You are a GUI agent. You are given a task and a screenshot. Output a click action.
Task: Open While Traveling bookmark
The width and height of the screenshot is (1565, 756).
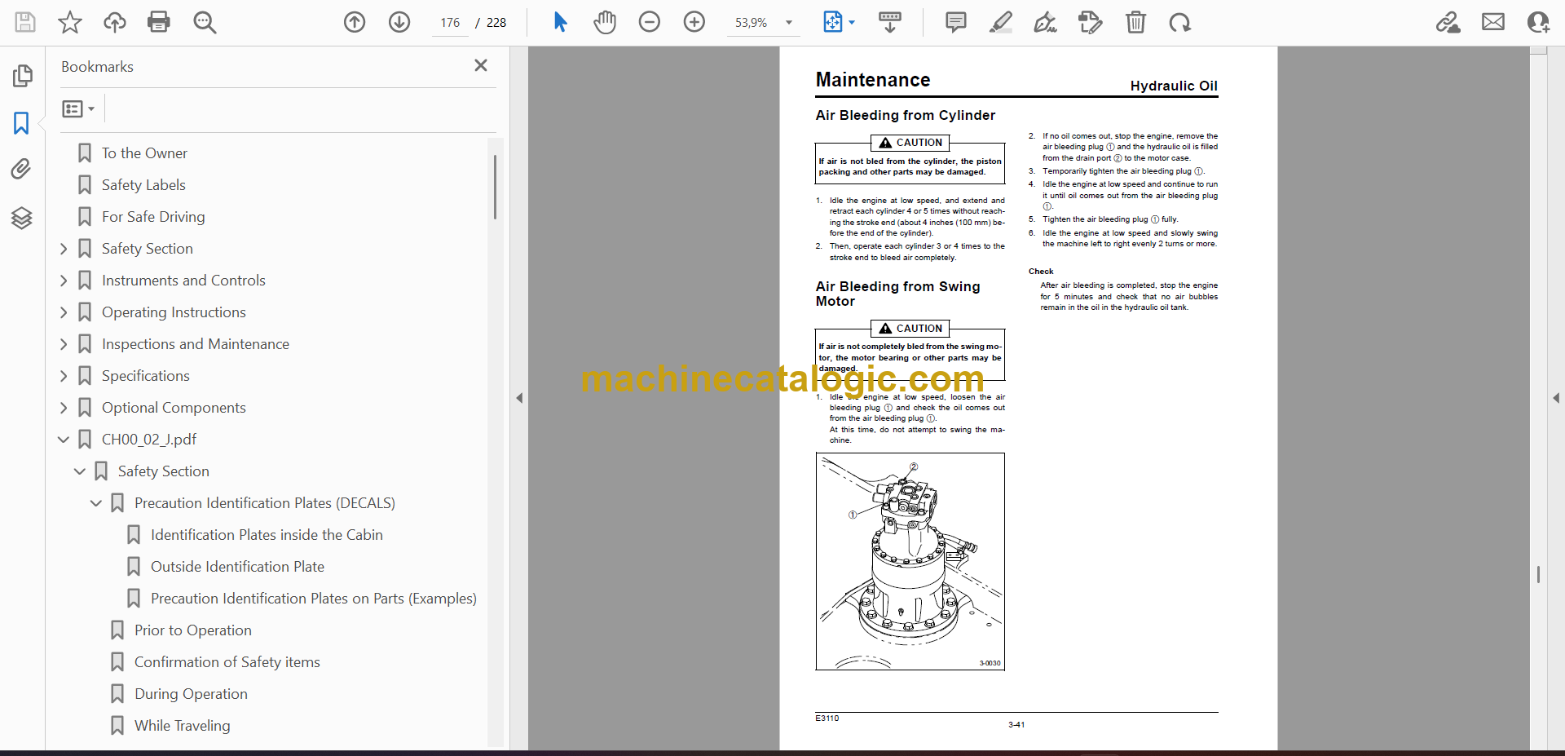182,726
